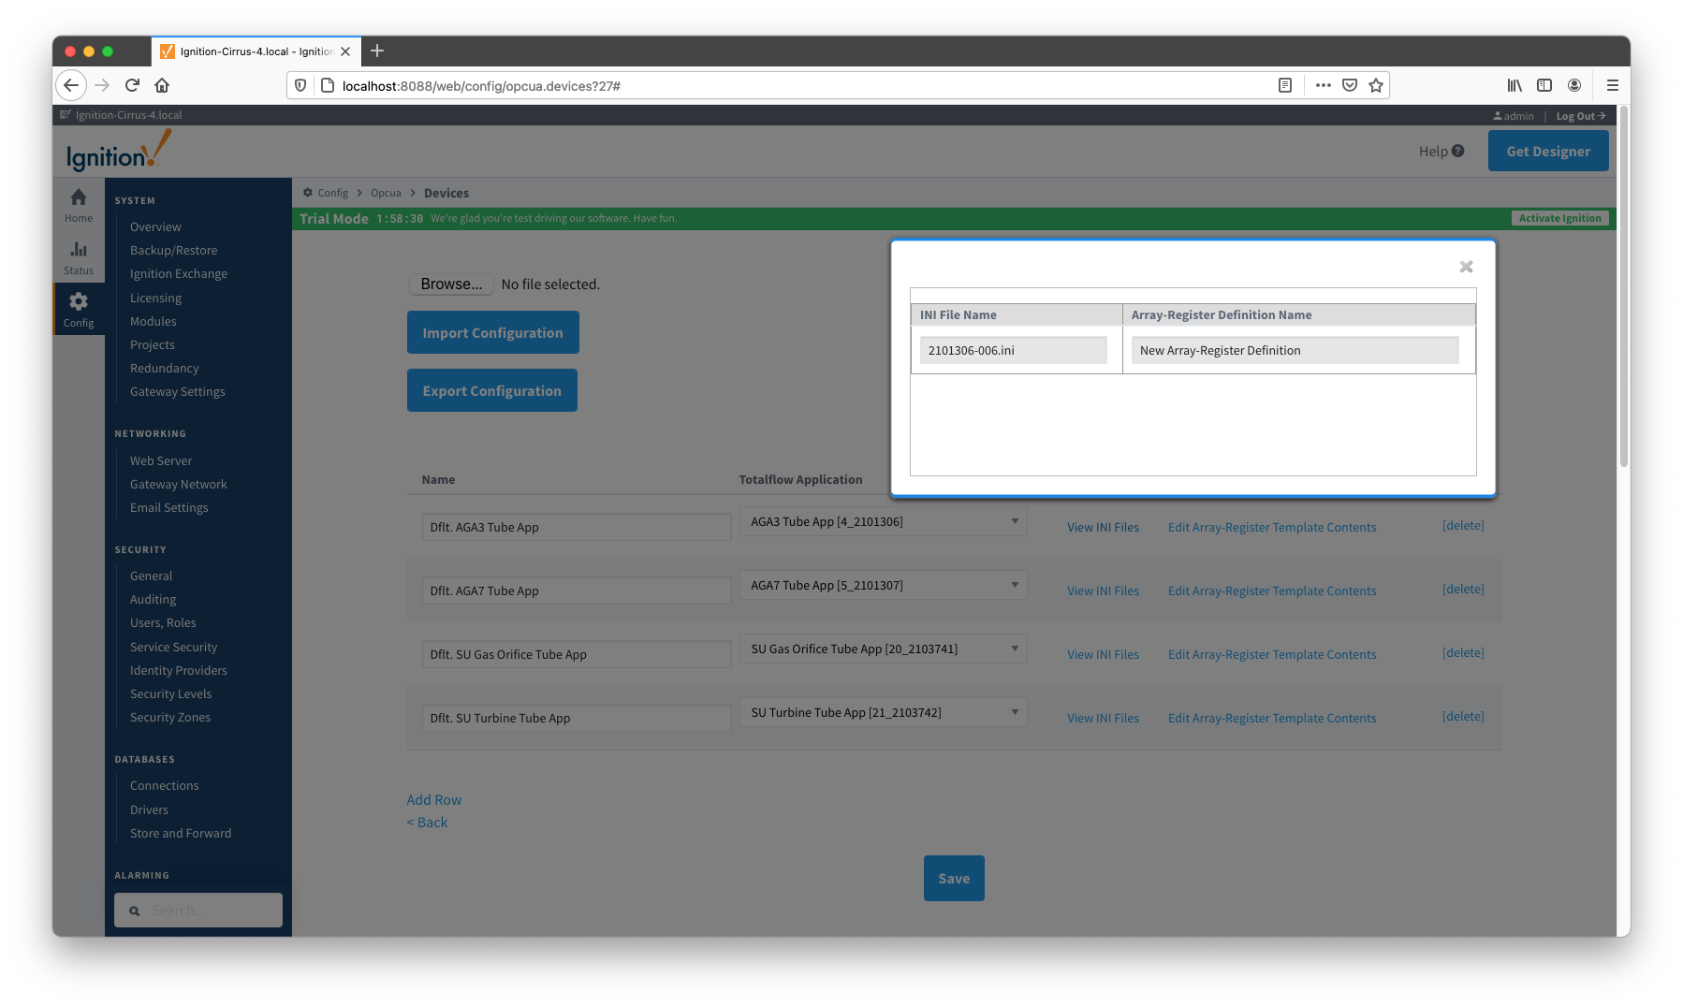
Task: Toggle reader view icon in address bar
Action: pos(1285,85)
